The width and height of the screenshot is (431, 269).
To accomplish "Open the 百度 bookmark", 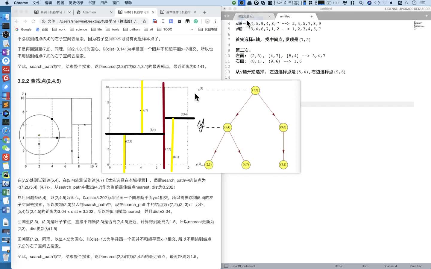I will (x=42, y=29).
